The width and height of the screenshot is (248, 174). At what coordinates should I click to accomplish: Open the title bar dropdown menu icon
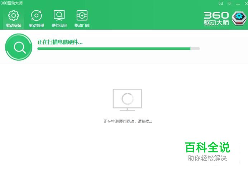point(229,4)
